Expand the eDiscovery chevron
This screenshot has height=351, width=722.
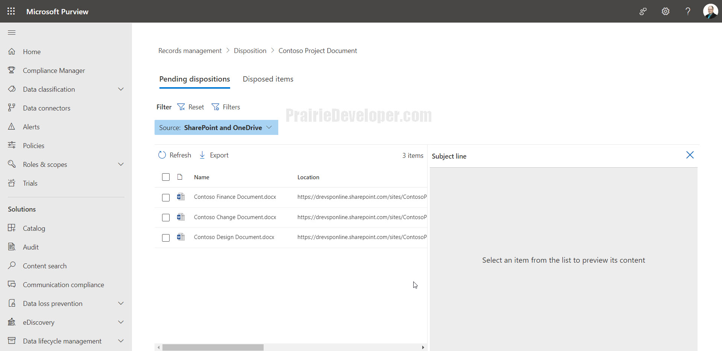[x=121, y=322]
